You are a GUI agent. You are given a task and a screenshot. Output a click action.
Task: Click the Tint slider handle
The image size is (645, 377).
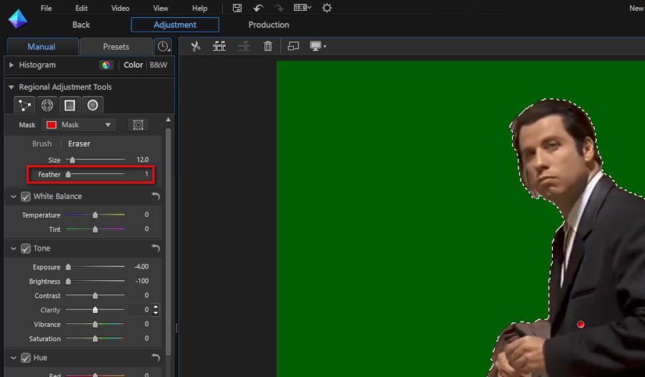pos(95,229)
